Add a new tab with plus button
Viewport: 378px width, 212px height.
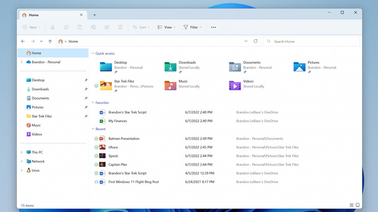pos(94,15)
